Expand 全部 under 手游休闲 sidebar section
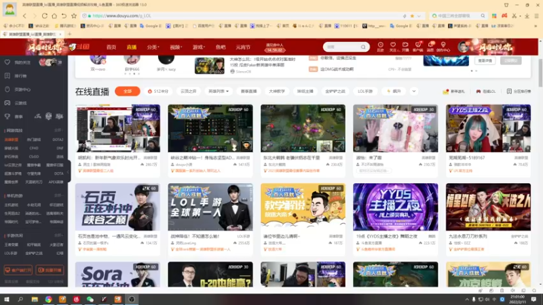Viewport: 543px width, 305px height. click(x=58, y=235)
